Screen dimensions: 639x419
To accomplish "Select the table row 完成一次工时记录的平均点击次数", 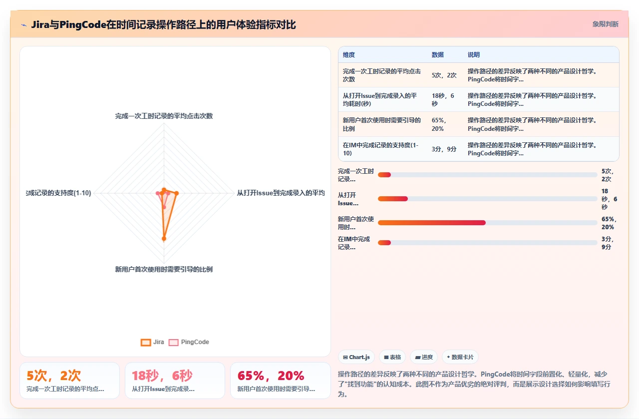I will [478, 75].
